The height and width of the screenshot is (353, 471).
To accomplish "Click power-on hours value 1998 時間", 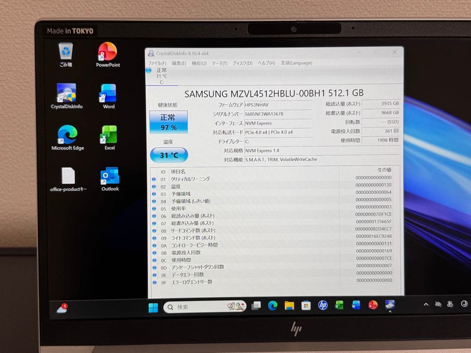I will pyautogui.click(x=381, y=140).
